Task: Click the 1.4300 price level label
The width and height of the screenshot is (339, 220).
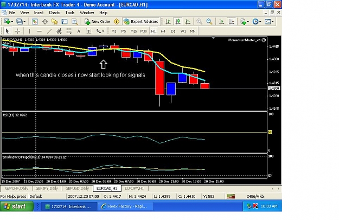Action: click(x=274, y=89)
